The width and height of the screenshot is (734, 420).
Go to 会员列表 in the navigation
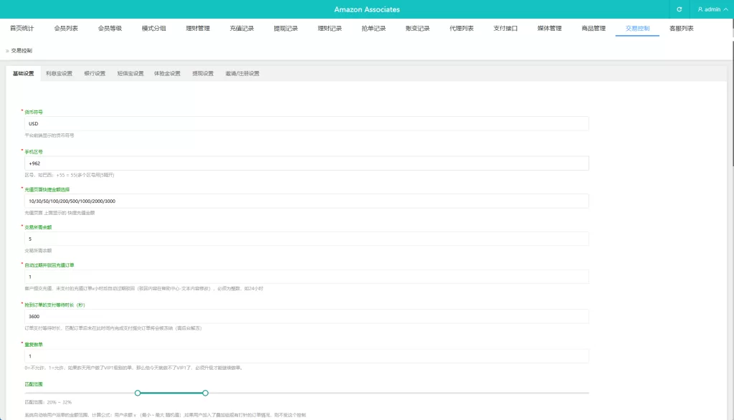(x=66, y=29)
